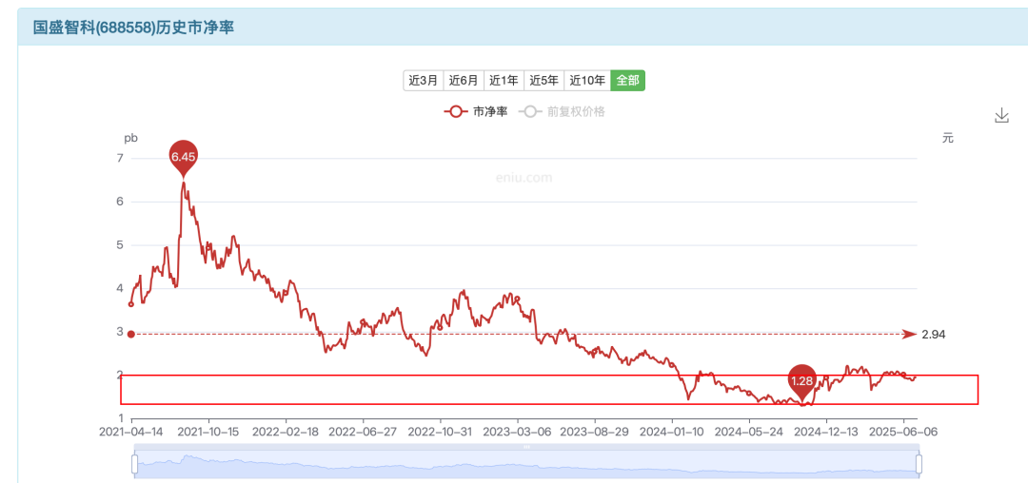Click the 2024-01-10 axis date label
The image size is (1028, 483).
(x=672, y=432)
